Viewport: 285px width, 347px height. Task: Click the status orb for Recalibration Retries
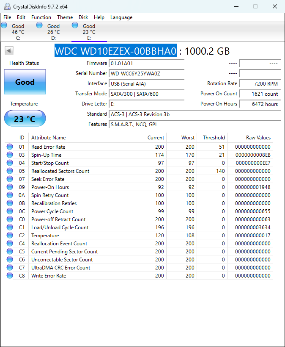[x=10, y=203]
